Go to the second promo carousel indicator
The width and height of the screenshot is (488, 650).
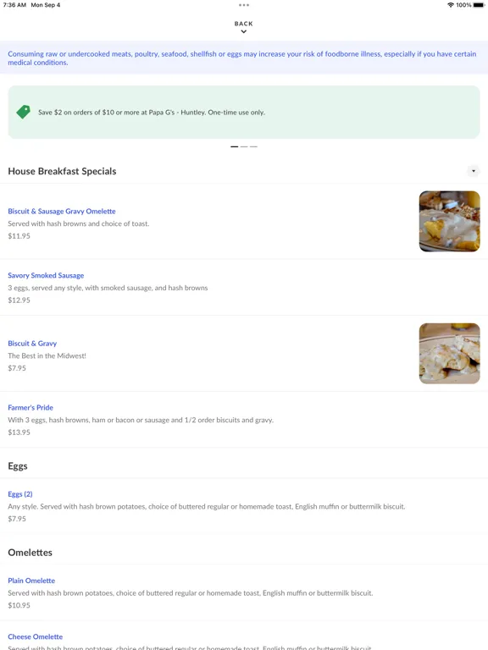244,146
